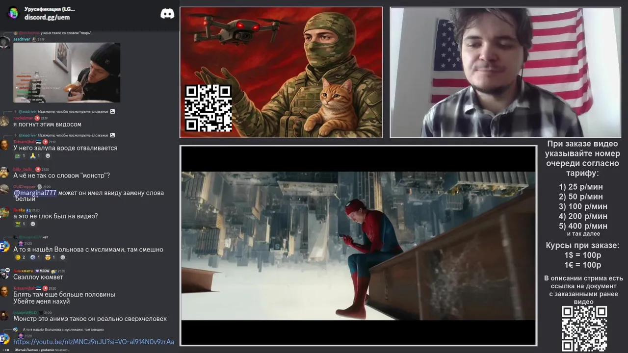The width and height of the screenshot is (628, 353).
Task: Click the server avatar next to discord.gg/uem
Action: click(13, 13)
